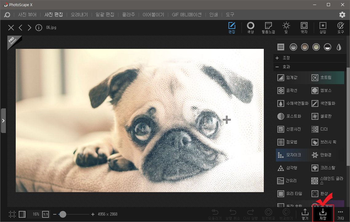Open a file with 열기 button
Image resolution: width=350 pixels, height=222 pixels.
(x=305, y=214)
